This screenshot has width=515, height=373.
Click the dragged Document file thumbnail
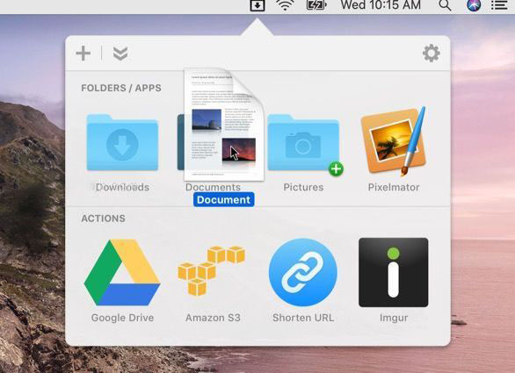pos(224,124)
